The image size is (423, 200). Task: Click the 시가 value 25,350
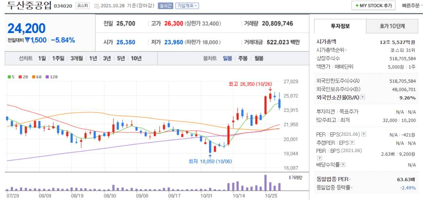click(126, 42)
